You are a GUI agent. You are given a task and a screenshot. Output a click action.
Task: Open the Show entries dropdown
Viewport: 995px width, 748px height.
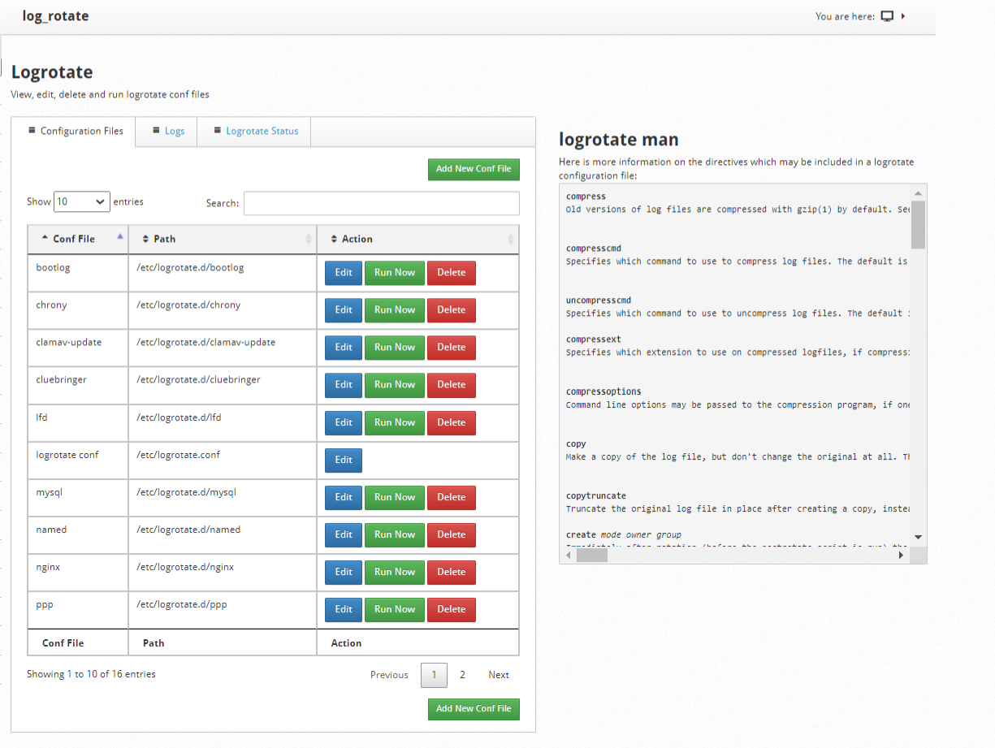[82, 201]
